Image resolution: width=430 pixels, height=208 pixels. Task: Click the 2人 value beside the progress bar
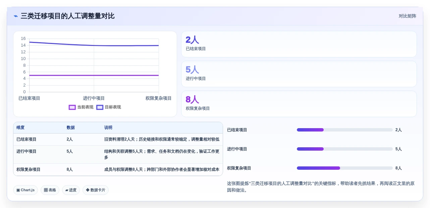398,130
